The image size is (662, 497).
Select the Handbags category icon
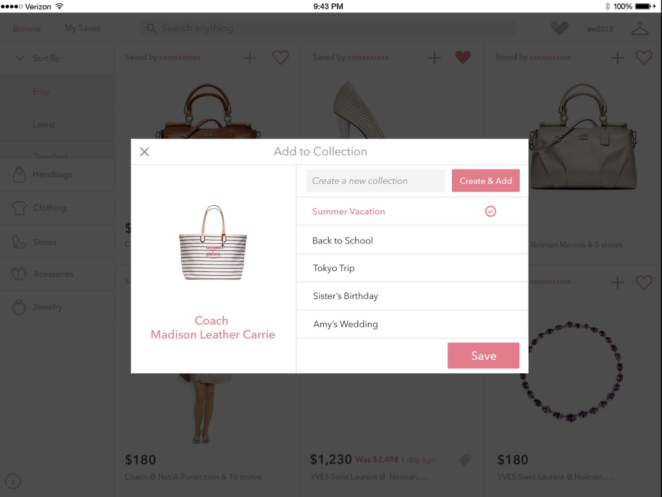tap(19, 174)
